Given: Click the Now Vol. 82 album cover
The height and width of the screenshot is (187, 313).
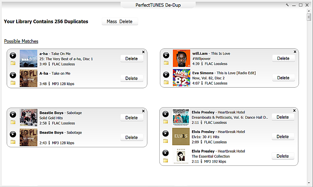Looking at the screenshot, I should click(x=181, y=78).
